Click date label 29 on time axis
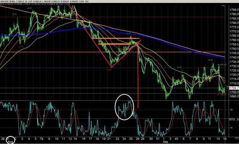Viewport: 239px width, 144px height. coord(2,139)
